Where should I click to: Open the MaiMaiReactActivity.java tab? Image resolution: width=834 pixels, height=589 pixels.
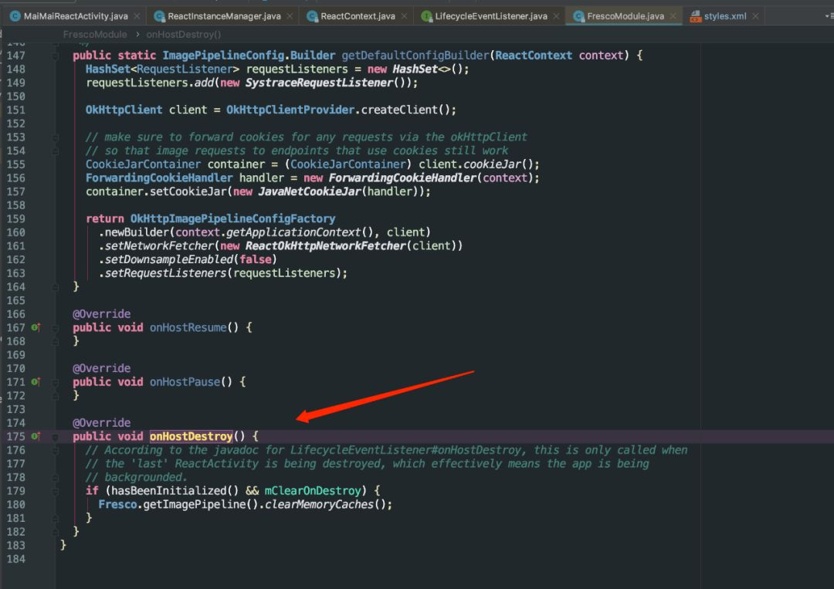click(x=76, y=16)
